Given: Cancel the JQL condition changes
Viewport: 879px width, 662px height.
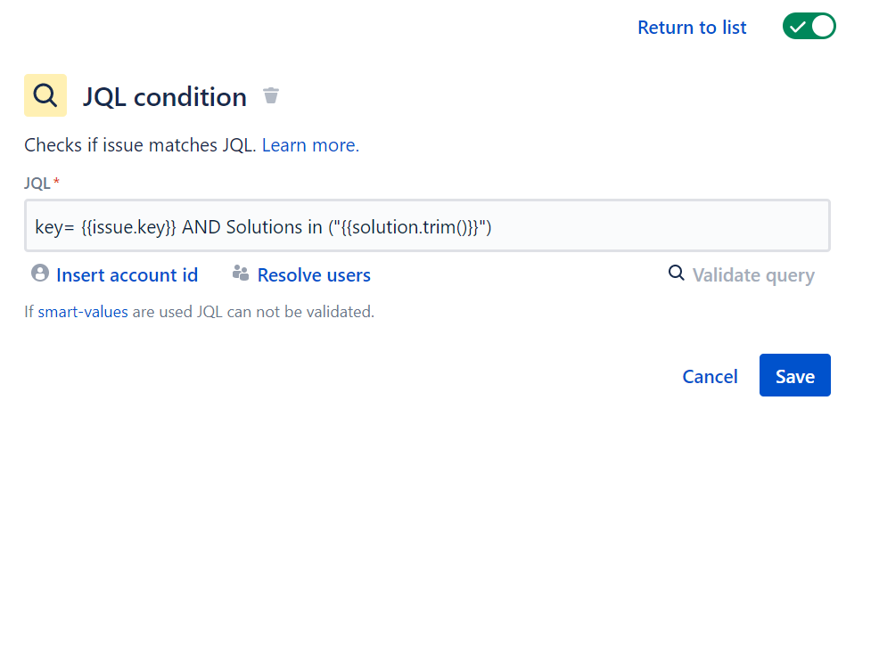Looking at the screenshot, I should 710,376.
